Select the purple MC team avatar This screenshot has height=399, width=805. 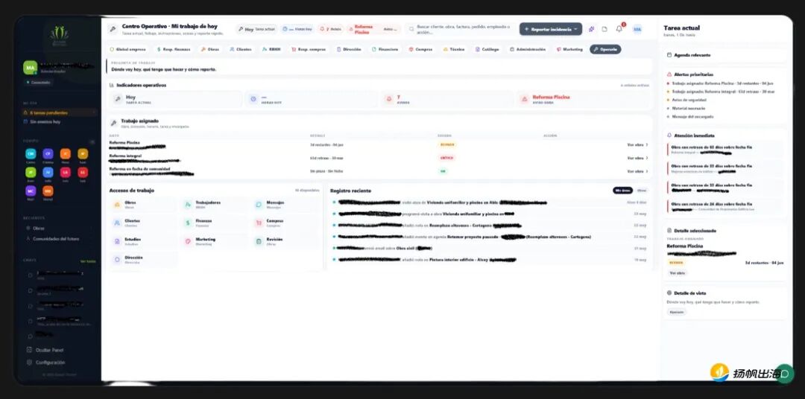pos(31,191)
